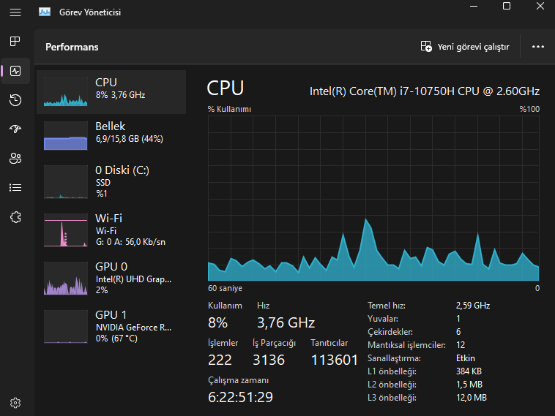Image resolution: width=555 pixels, height=416 pixels.
Task: Open Services via the puzzle icon
Action: tap(15, 216)
